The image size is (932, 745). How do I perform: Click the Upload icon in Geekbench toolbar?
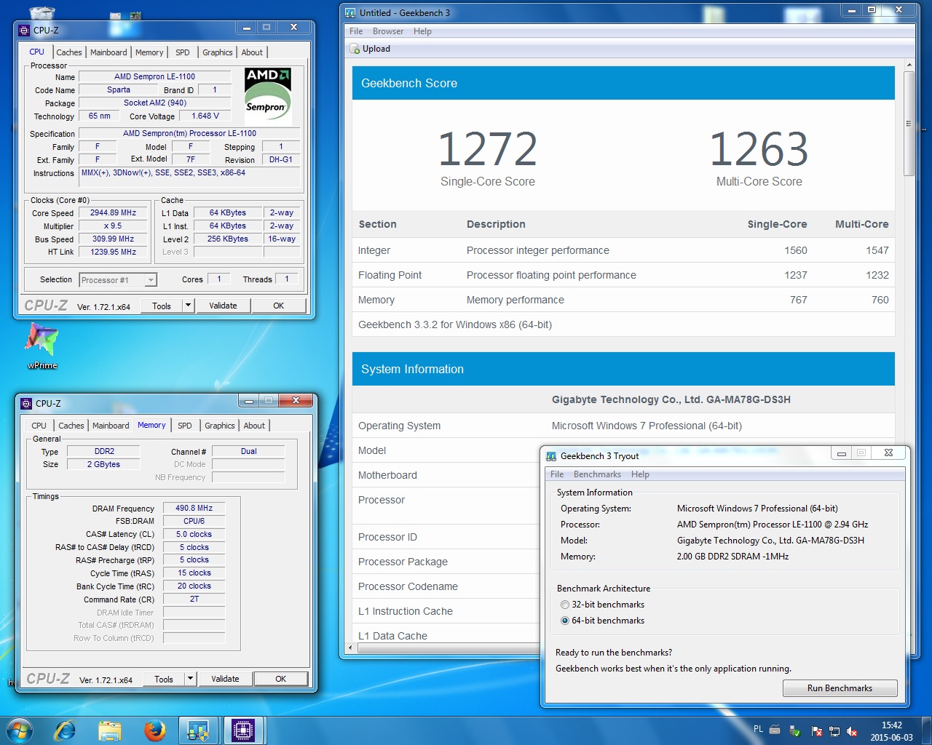click(x=355, y=49)
